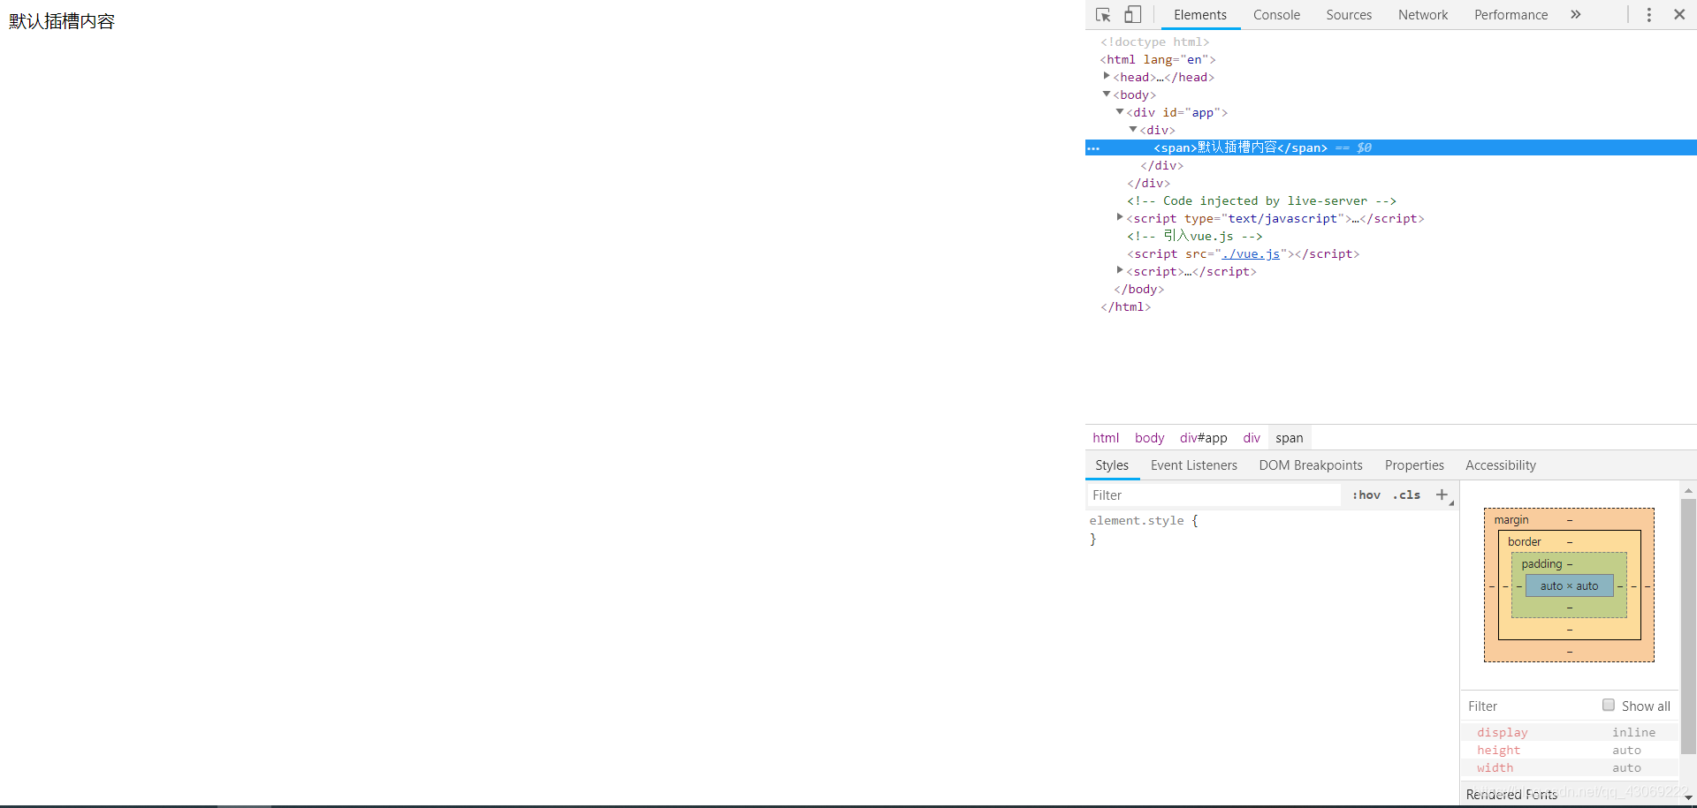The height and width of the screenshot is (808, 1697).
Task: Open the DOM Breakpoints sub-tab
Action: point(1311,465)
